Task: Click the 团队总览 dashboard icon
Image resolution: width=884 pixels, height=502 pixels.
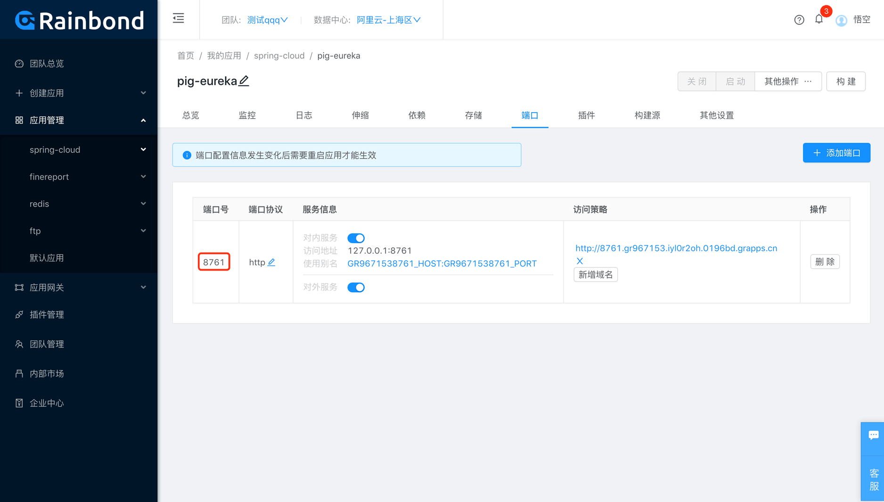Action: coord(19,64)
